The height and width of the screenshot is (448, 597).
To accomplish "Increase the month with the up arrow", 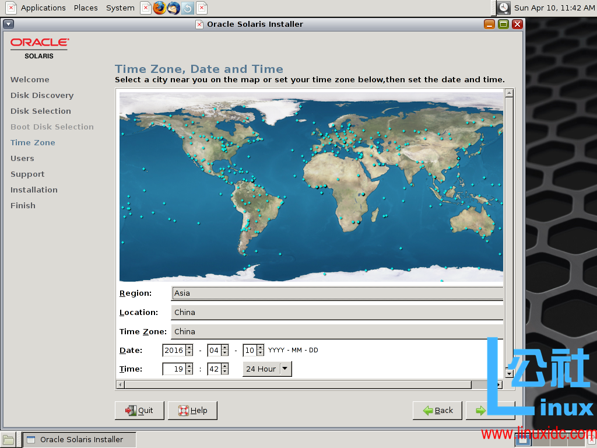I will 224,348.
